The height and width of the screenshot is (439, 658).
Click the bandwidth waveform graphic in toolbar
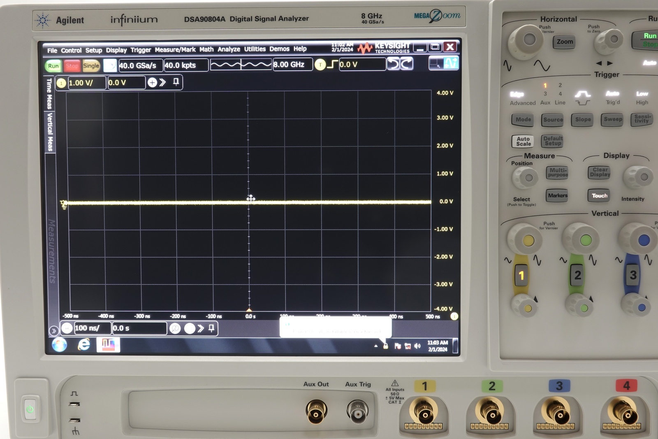click(x=241, y=65)
